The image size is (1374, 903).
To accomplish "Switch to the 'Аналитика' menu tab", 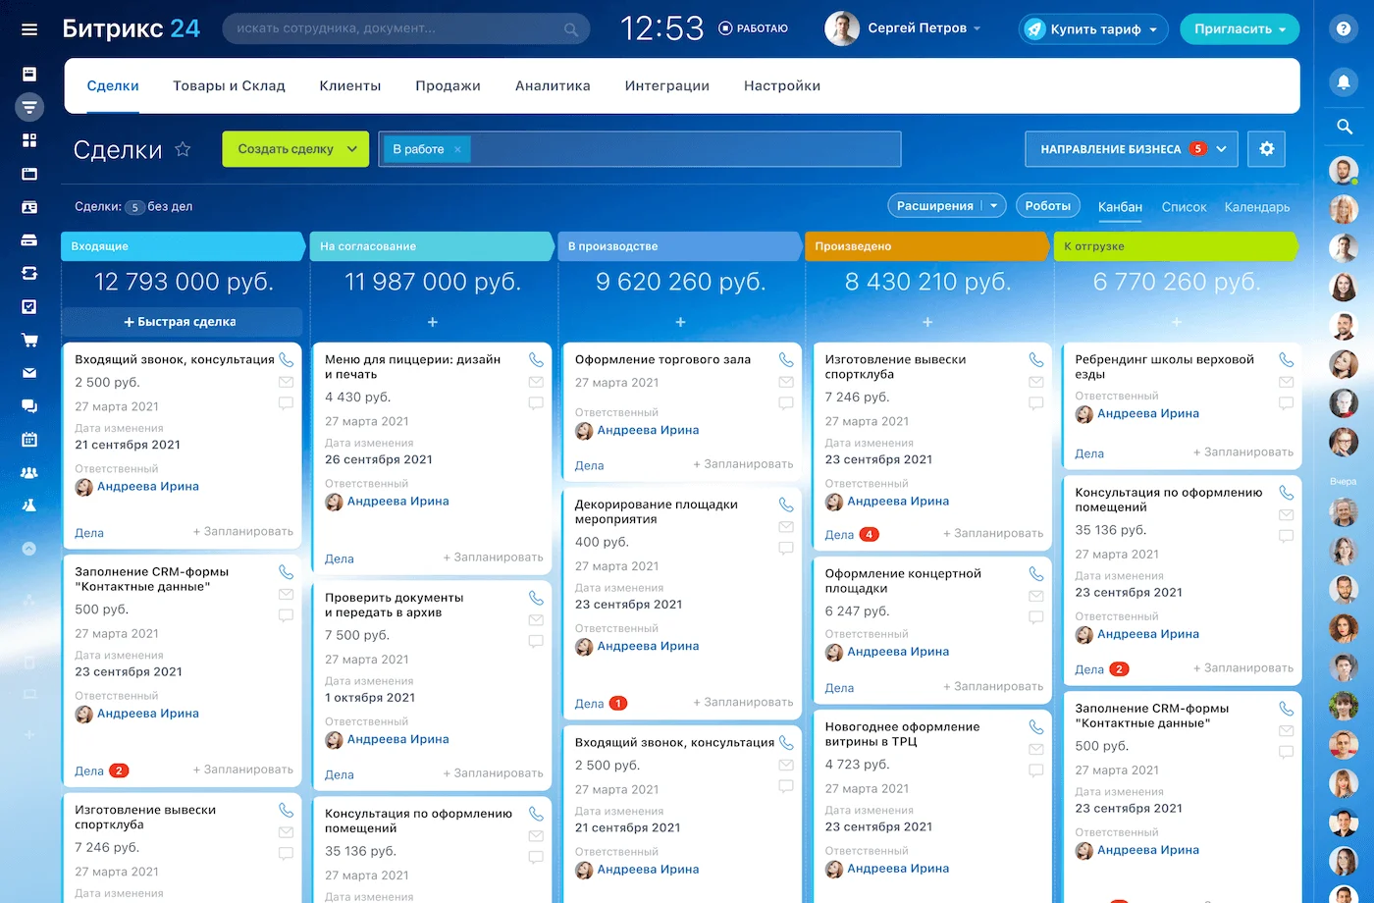I will [x=553, y=85].
